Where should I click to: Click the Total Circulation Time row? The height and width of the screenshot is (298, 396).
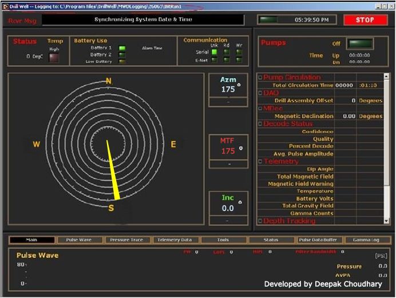click(x=320, y=85)
